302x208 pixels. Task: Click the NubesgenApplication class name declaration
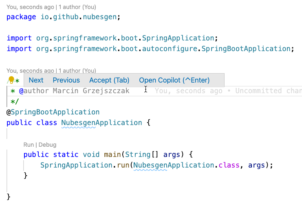(102, 123)
